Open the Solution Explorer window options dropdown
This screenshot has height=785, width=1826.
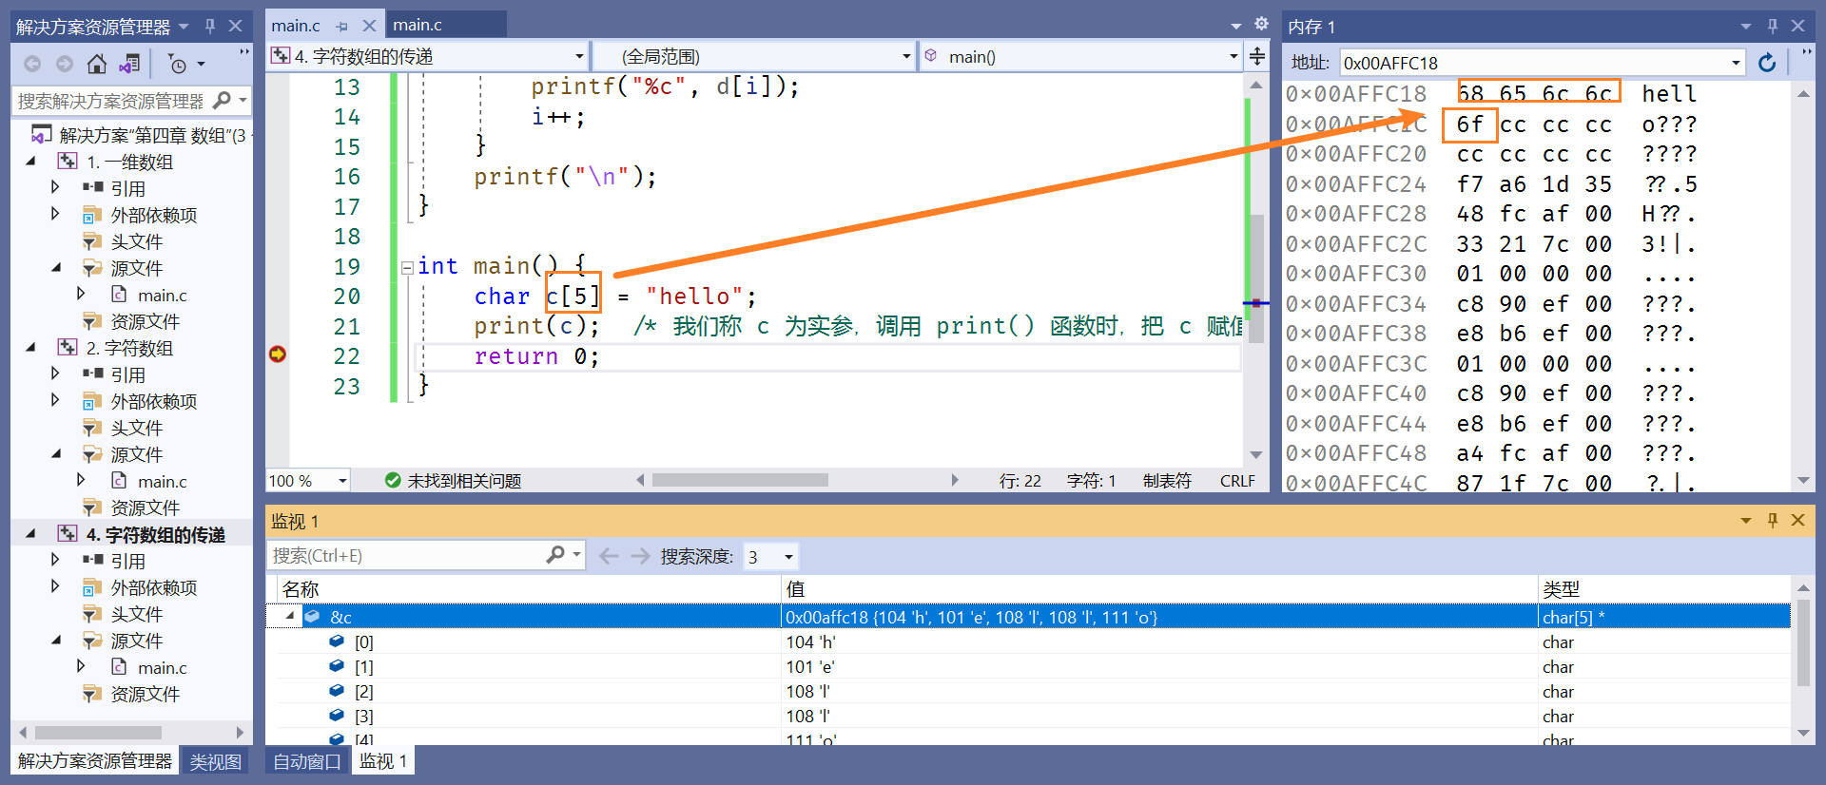click(x=185, y=26)
